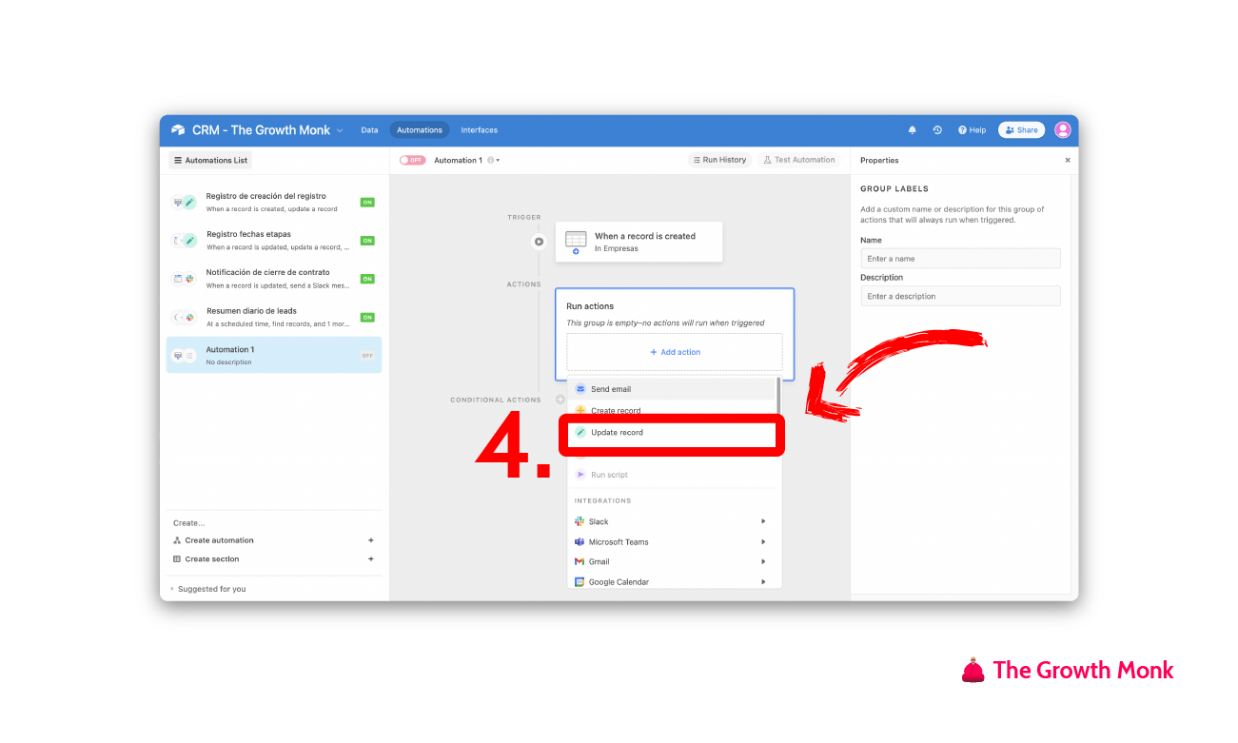Expand the CRM - The Growth Monk base chevron
Screen dimensions: 1238x743
340,130
